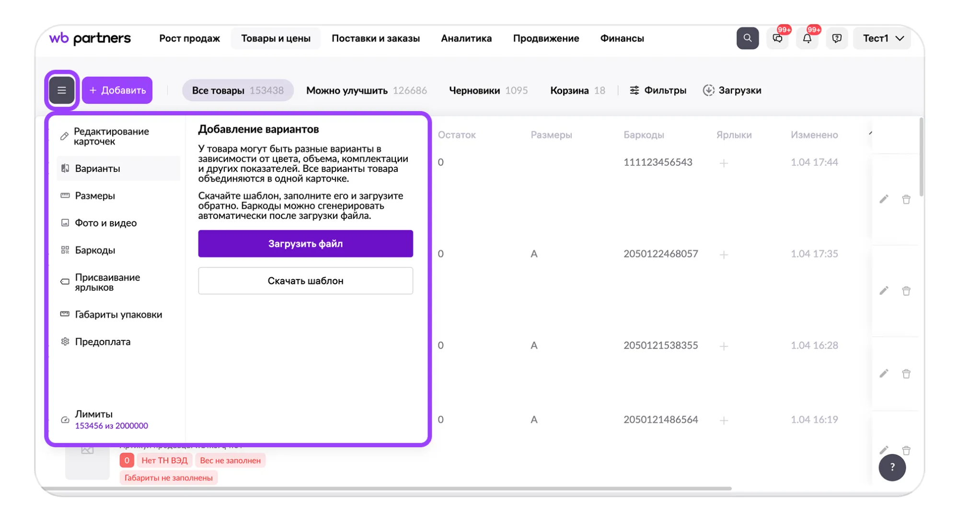Open the Загрузки downloads section

[732, 90]
